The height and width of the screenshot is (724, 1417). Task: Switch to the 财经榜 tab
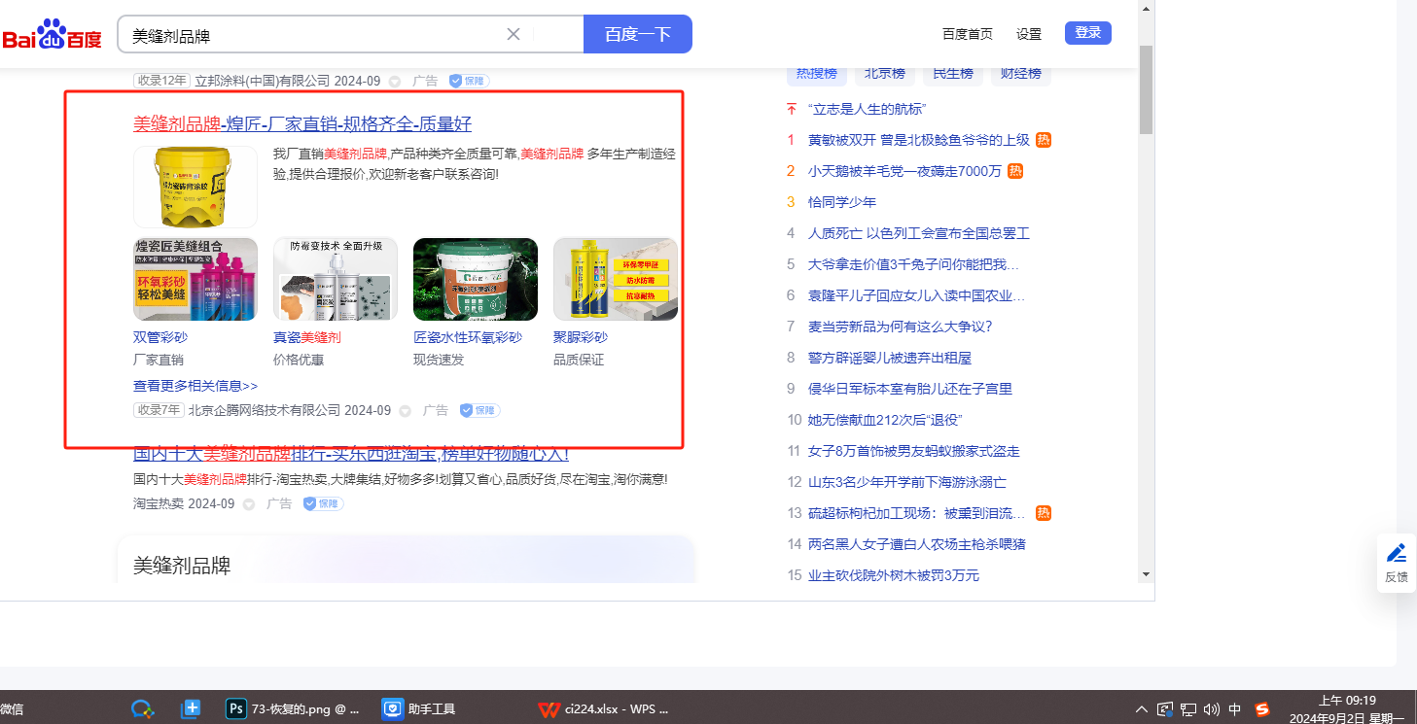tap(1021, 73)
